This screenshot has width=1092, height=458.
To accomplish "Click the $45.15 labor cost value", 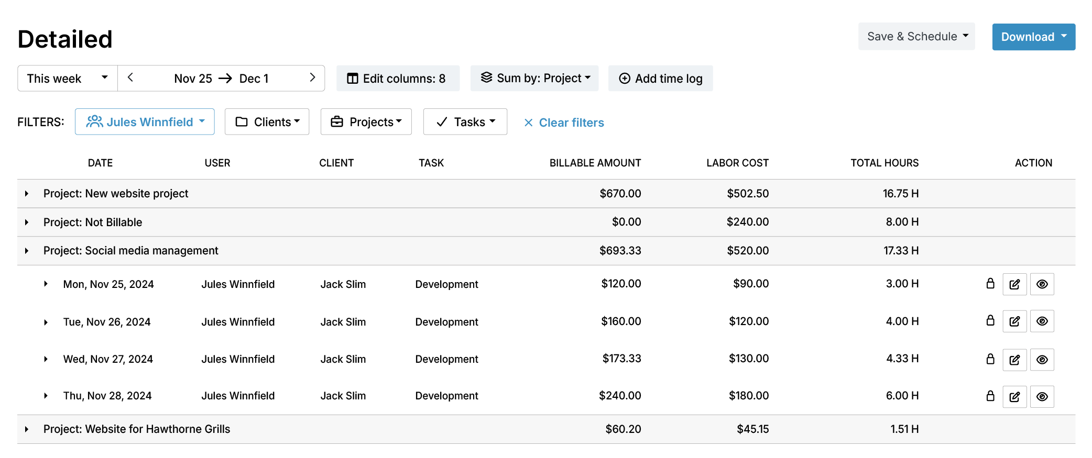I will point(752,429).
